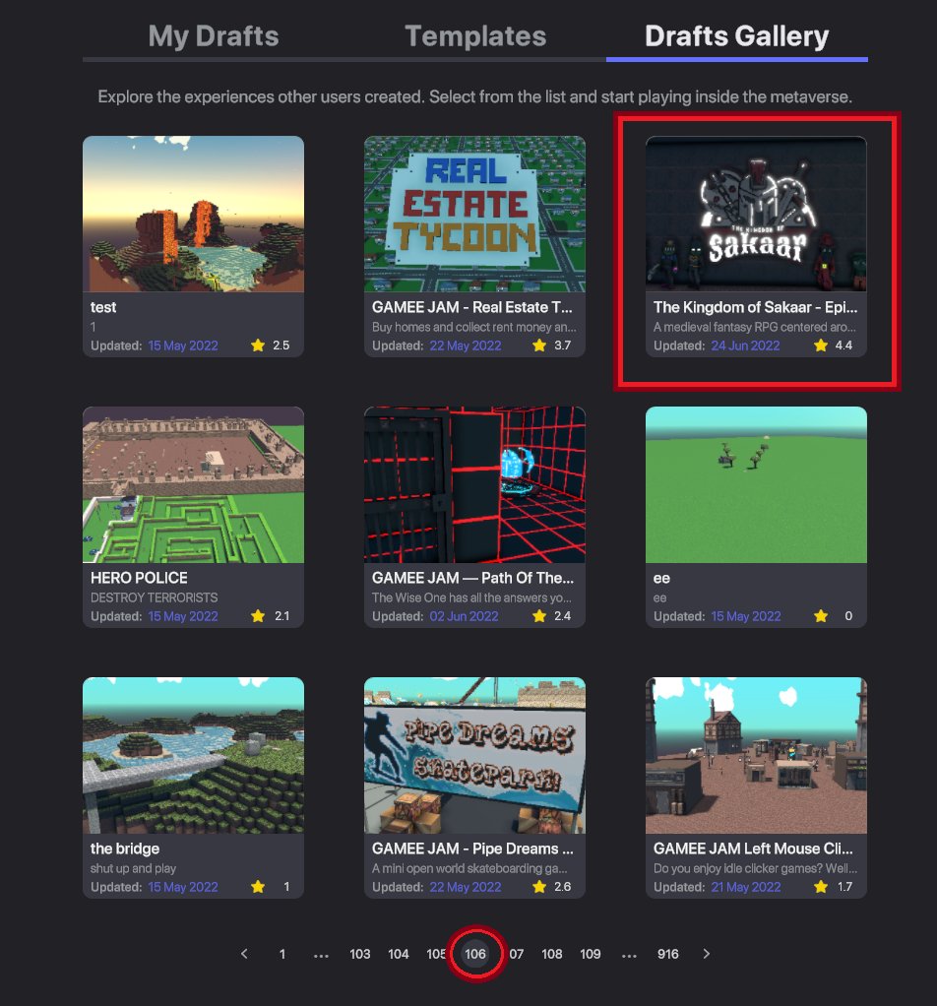The height and width of the screenshot is (1006, 937).
Task: Open The Kingdom of Sakaar thumbnail
Action: pyautogui.click(x=756, y=214)
